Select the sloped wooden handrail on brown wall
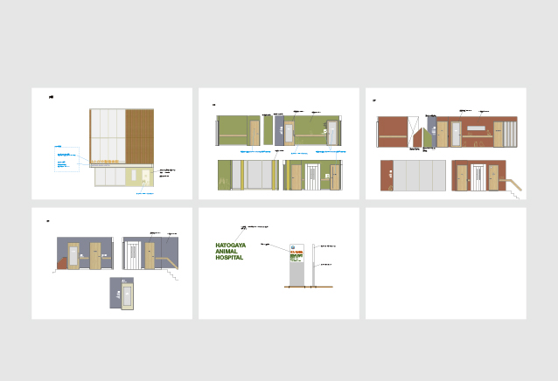 point(513,184)
